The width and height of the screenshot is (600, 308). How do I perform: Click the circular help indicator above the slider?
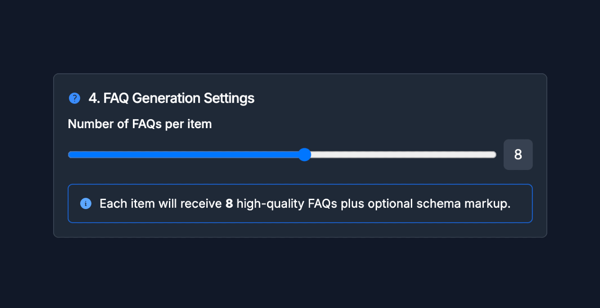(74, 98)
